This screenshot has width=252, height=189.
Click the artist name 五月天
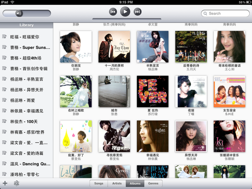pos(191,69)
